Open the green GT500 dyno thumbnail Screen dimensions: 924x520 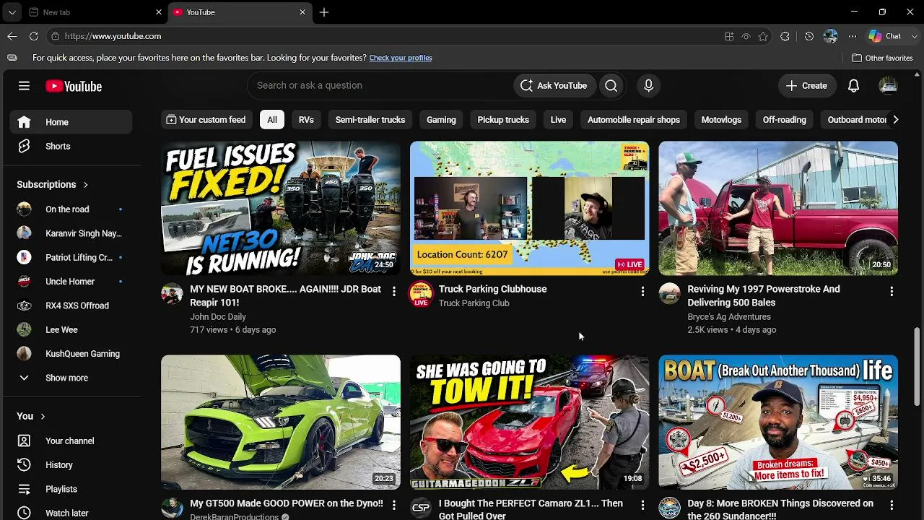tap(281, 422)
